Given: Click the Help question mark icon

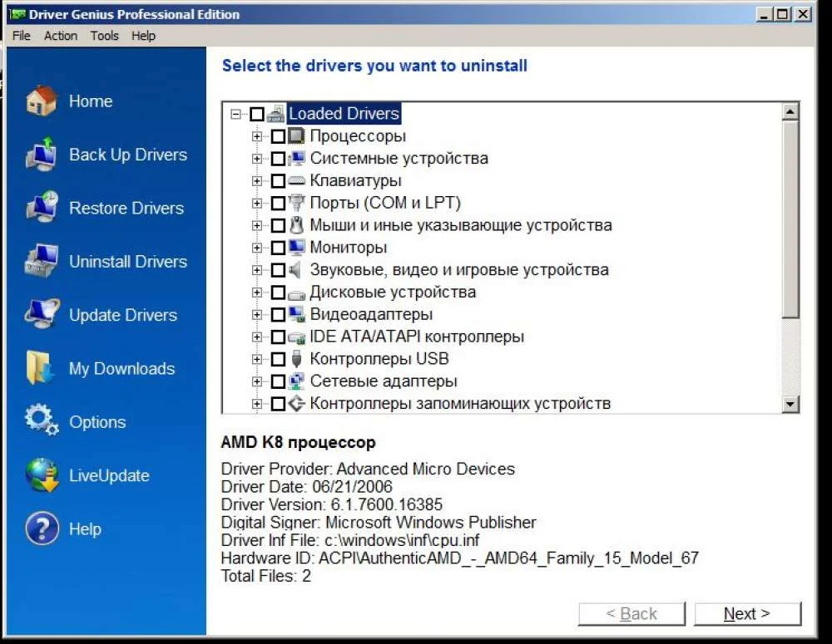Looking at the screenshot, I should [x=42, y=528].
